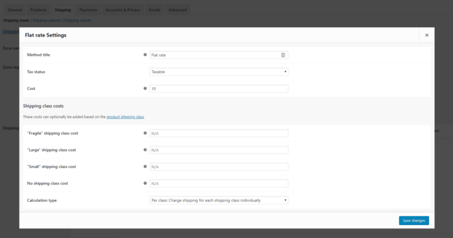Open the Shipping classes link

coord(78,21)
